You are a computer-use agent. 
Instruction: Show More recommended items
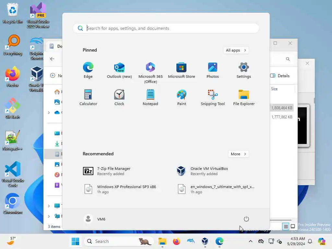tap(238, 154)
